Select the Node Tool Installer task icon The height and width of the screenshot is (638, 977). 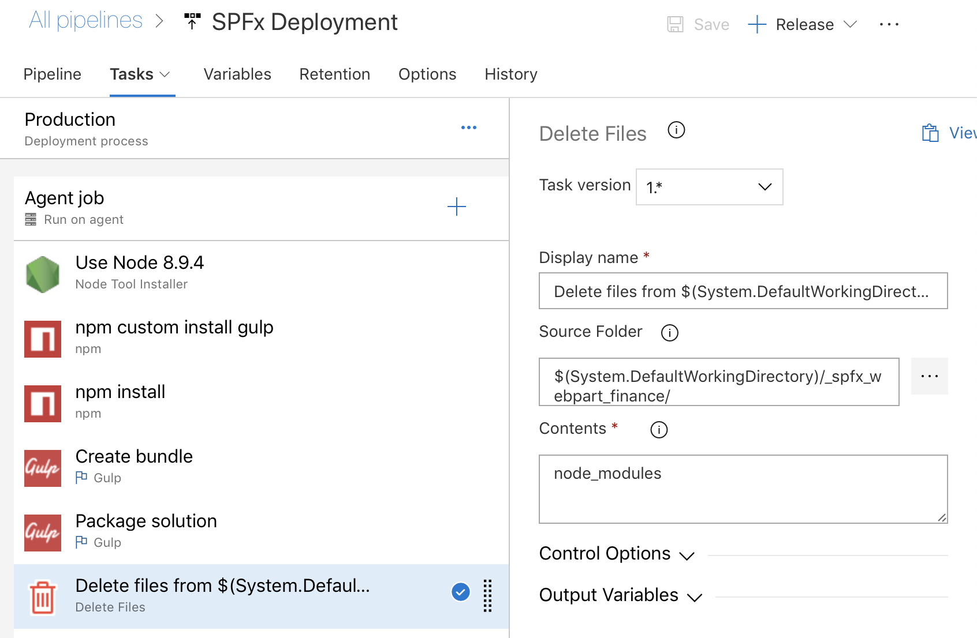(x=42, y=274)
